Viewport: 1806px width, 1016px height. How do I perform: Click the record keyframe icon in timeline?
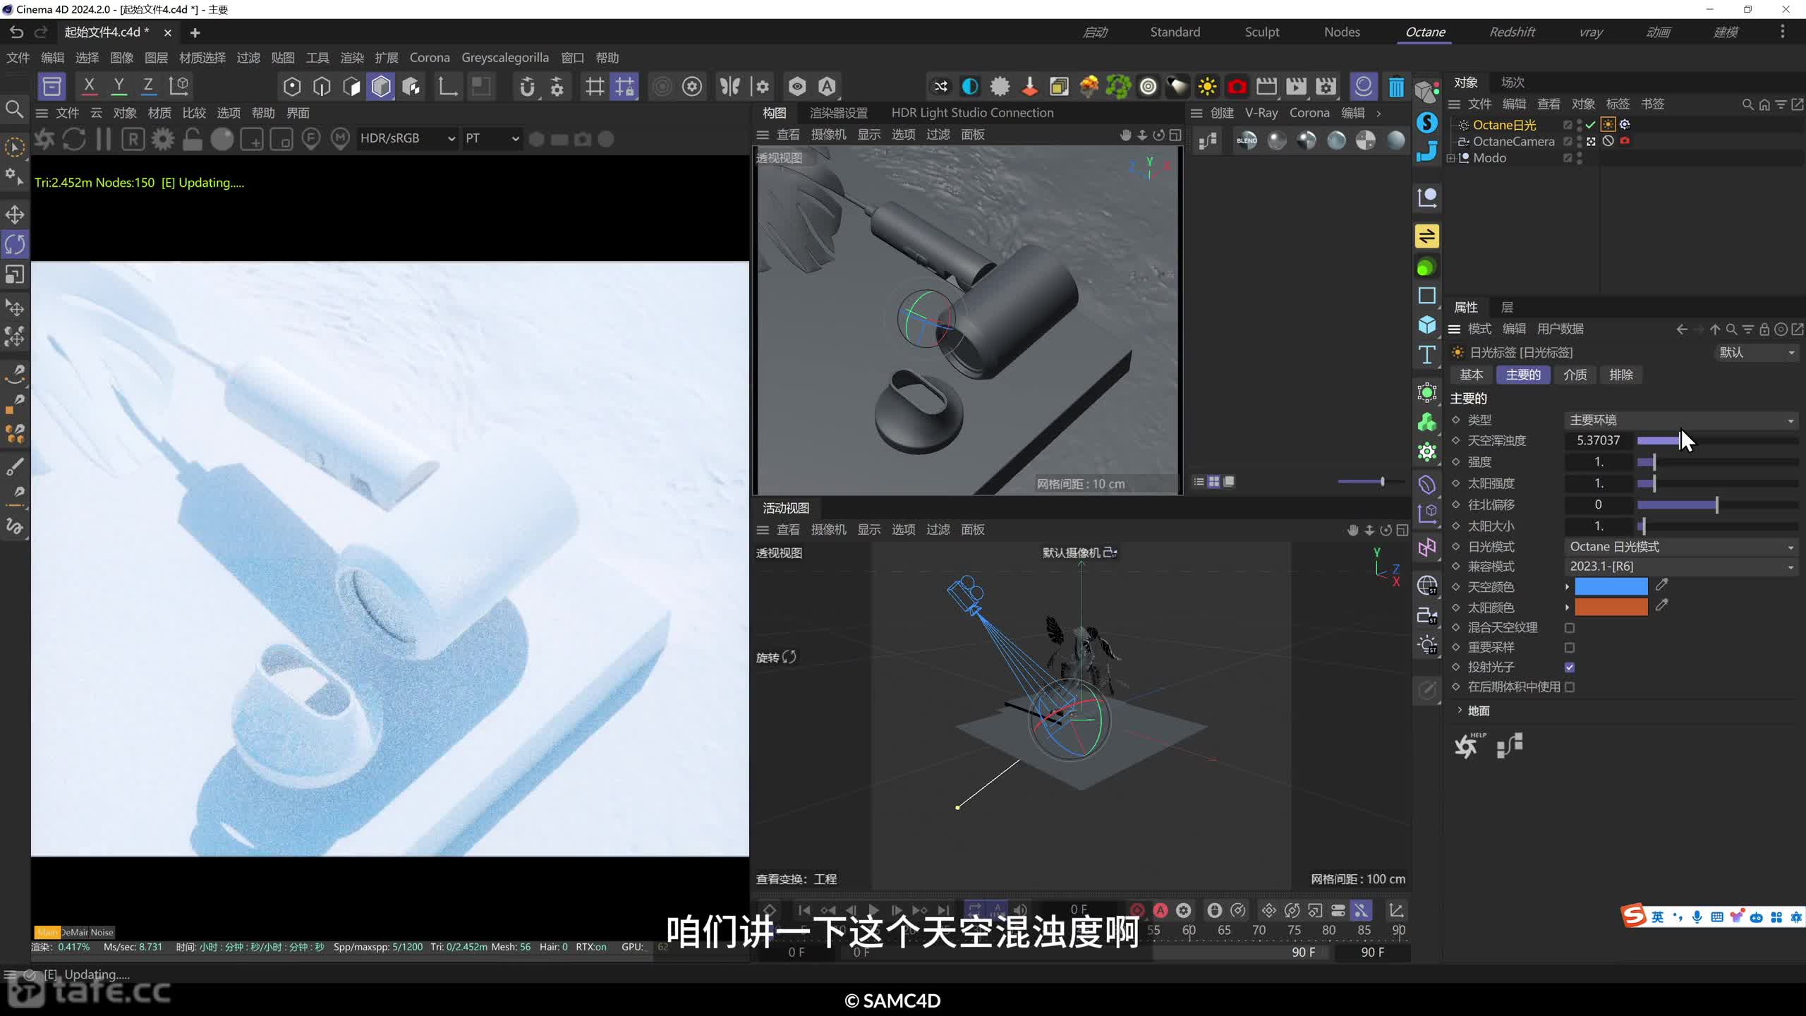pos(1137,910)
